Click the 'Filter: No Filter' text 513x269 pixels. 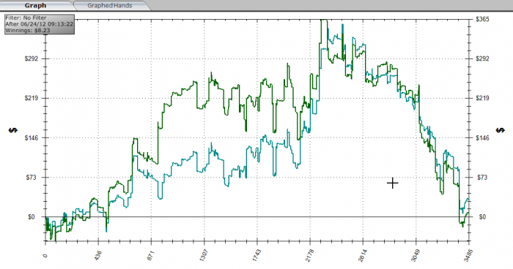pos(26,18)
